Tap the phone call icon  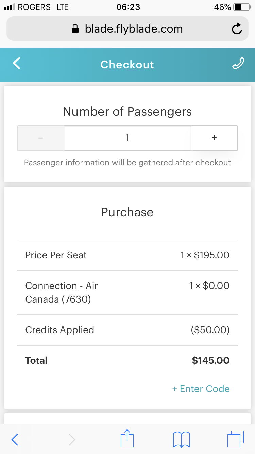pos(238,64)
